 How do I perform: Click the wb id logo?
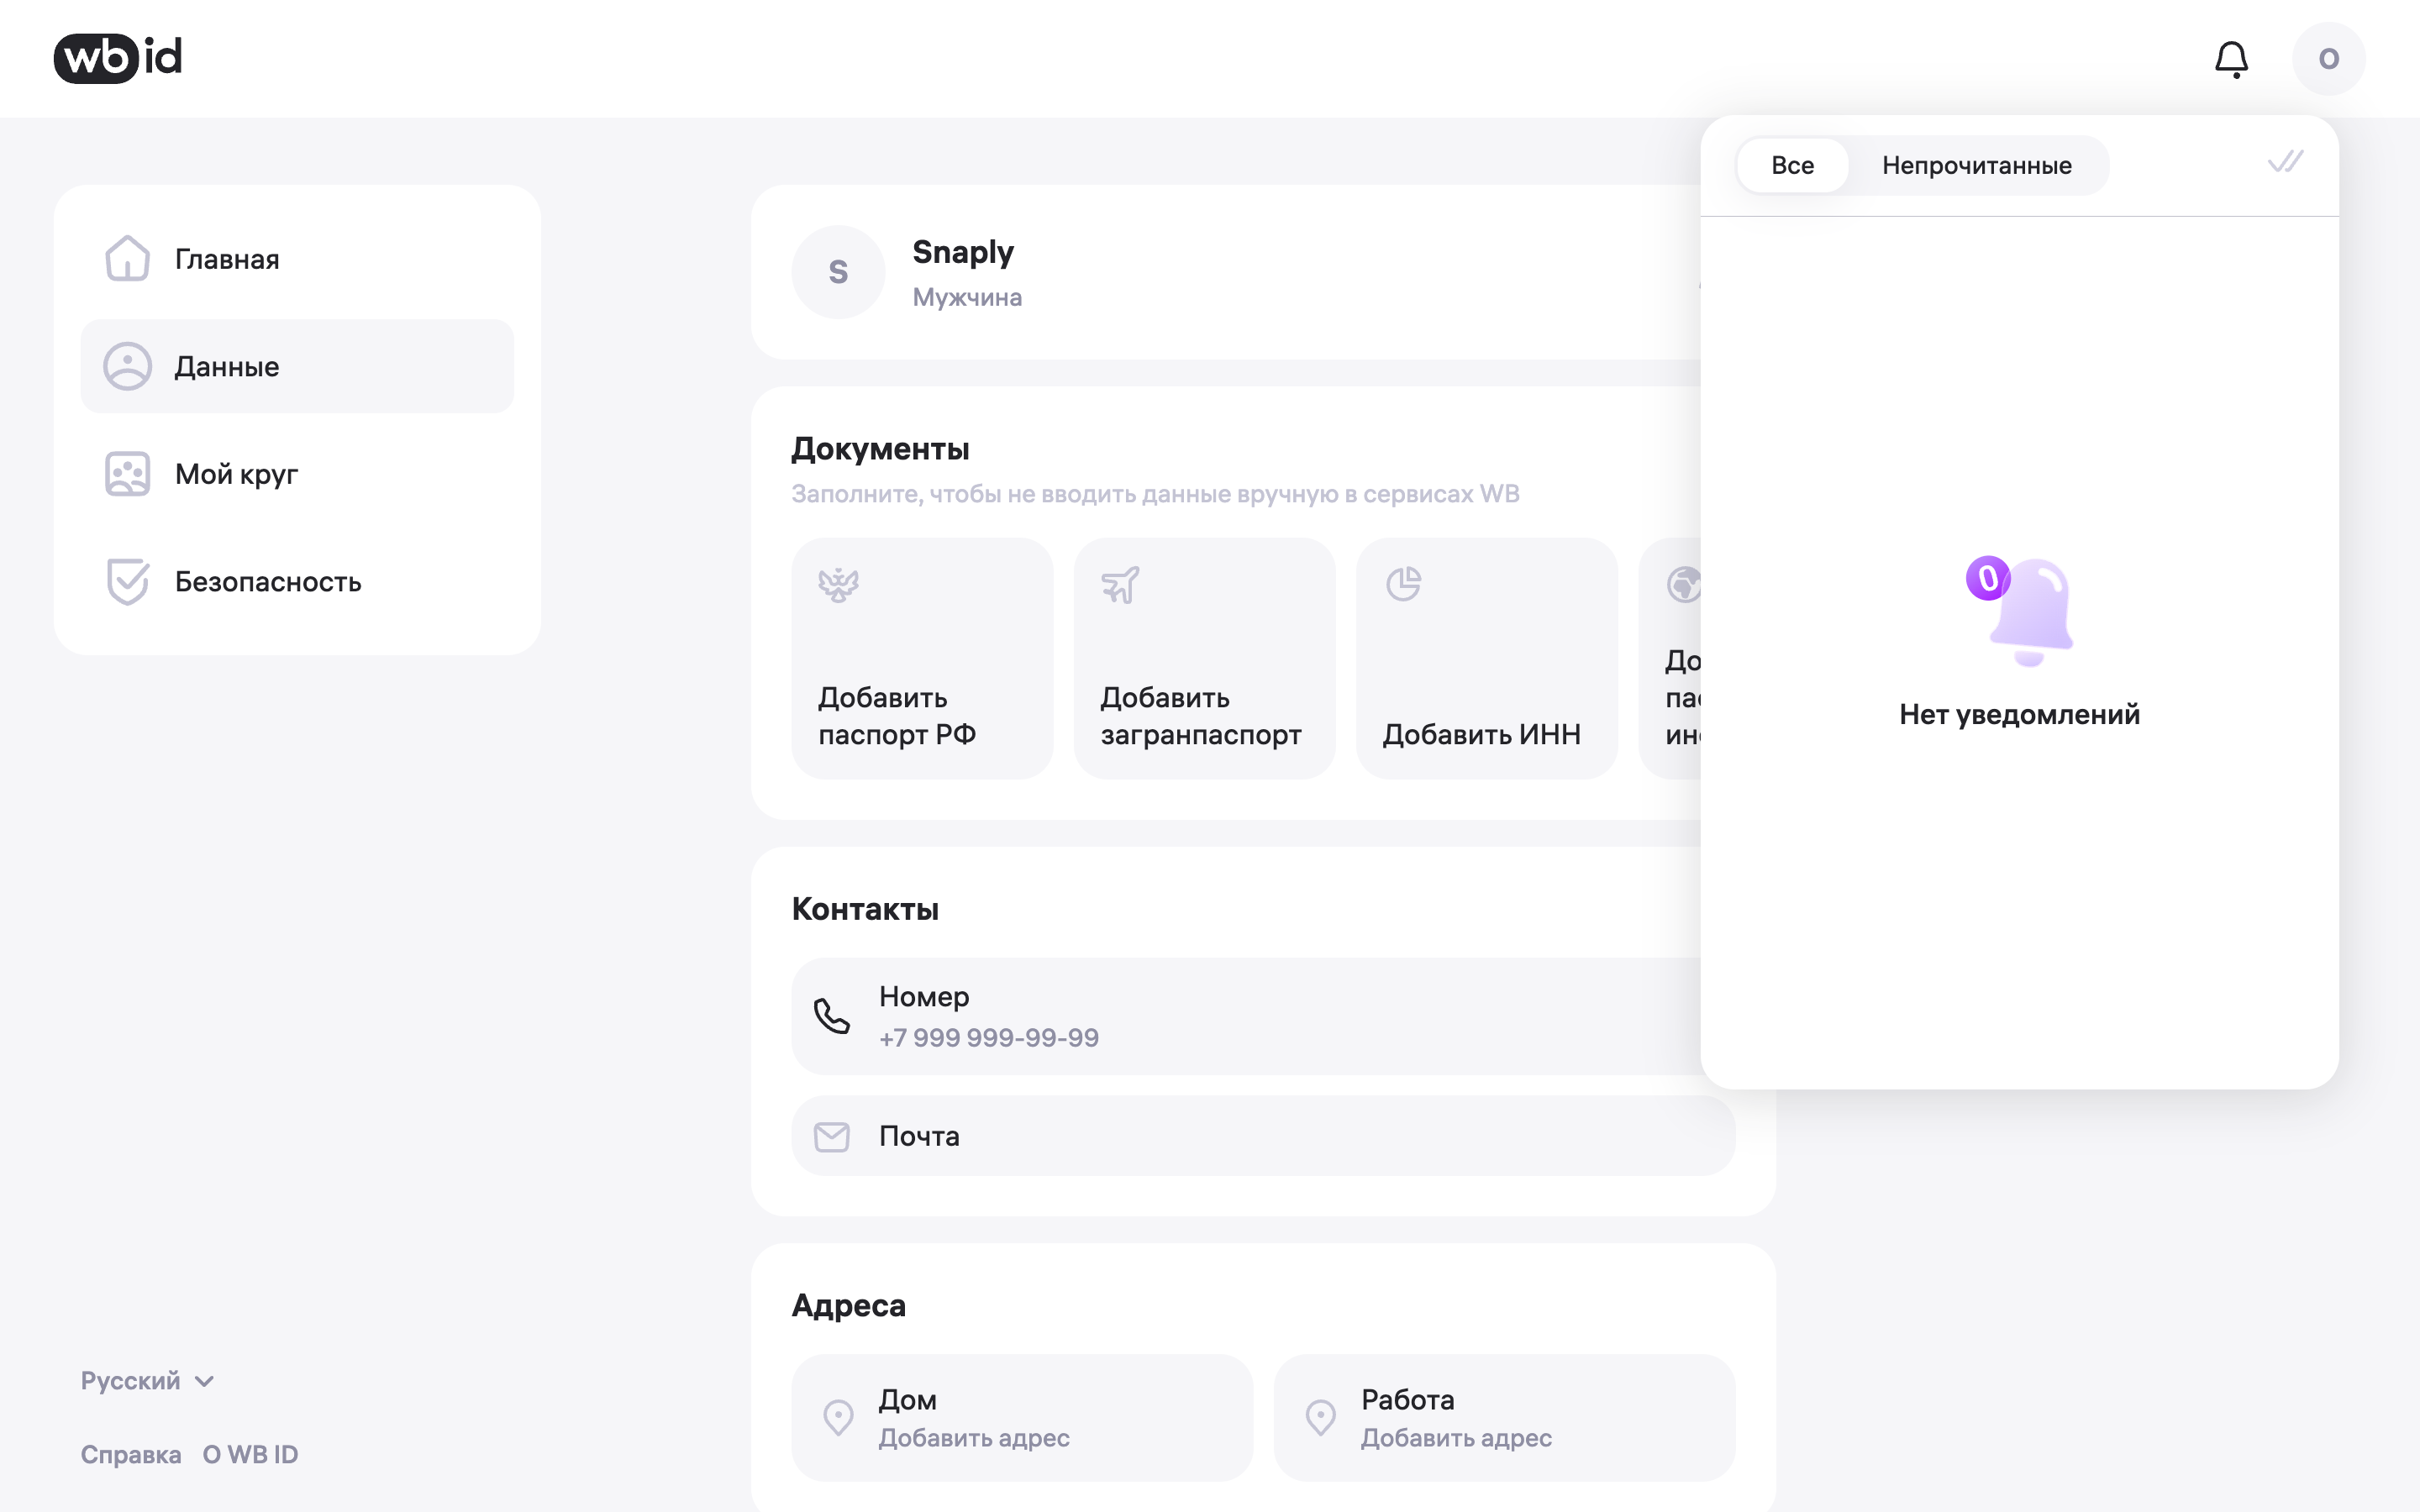click(118, 58)
